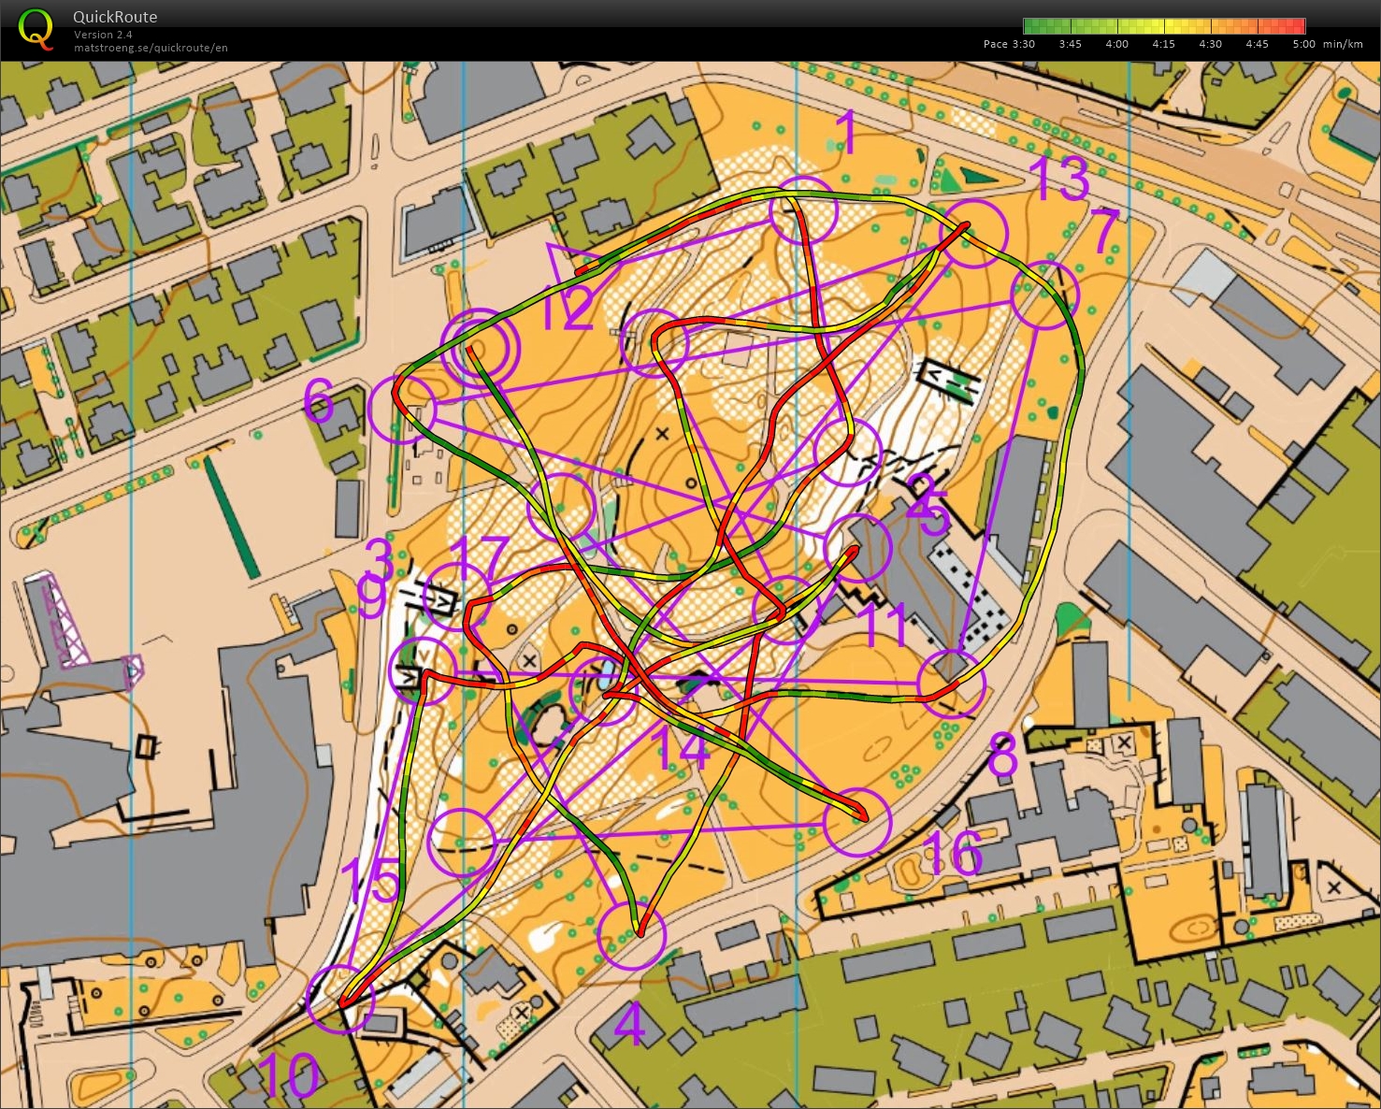Click control number 11 label
Screen dimensions: 1381x1109
(883, 625)
